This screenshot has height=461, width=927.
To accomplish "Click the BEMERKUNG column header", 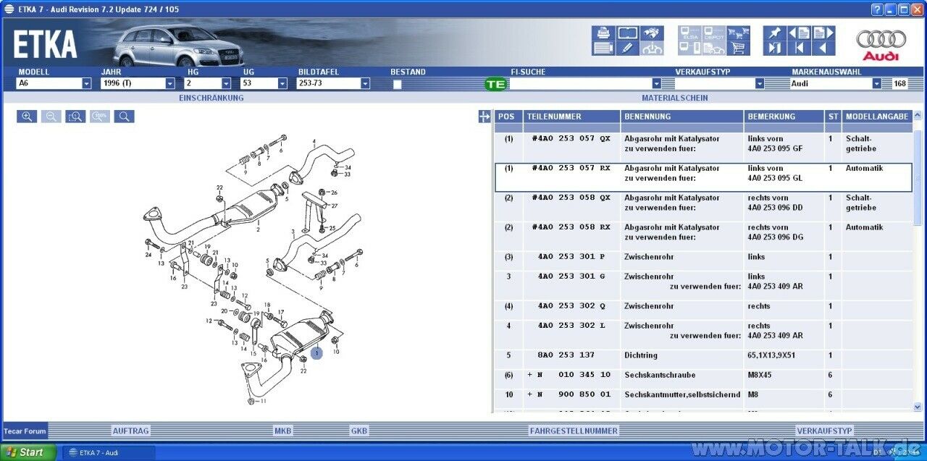I will (x=784, y=117).
